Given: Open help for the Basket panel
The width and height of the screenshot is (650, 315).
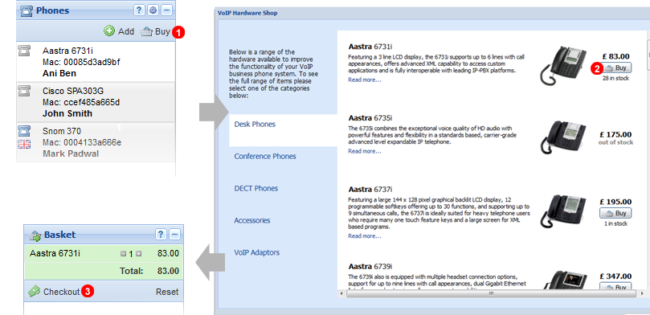Looking at the screenshot, I should click(x=161, y=235).
